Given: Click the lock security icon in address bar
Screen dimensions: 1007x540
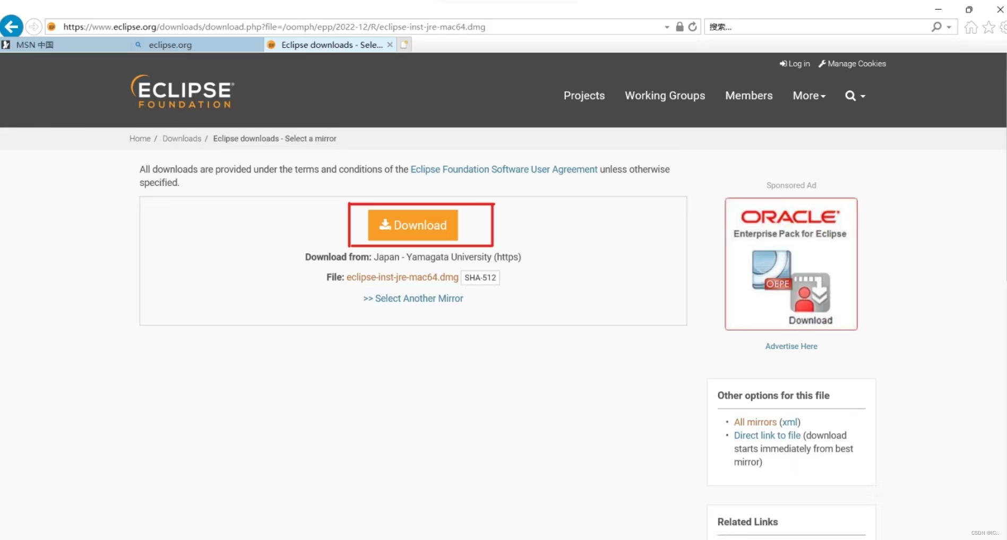Looking at the screenshot, I should (x=679, y=27).
